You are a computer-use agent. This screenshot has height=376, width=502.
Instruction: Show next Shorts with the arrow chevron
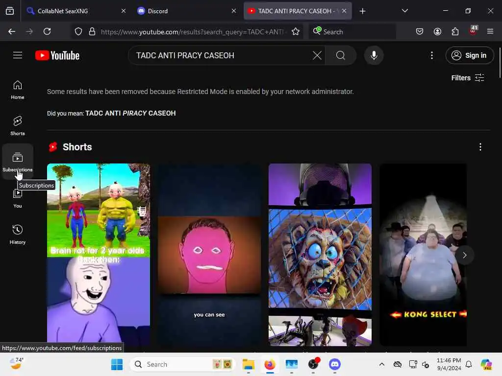click(x=465, y=255)
